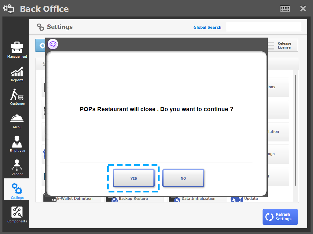The height and width of the screenshot is (234, 313).
Task: Open the Settings section in the sidebar
Action: 17,189
